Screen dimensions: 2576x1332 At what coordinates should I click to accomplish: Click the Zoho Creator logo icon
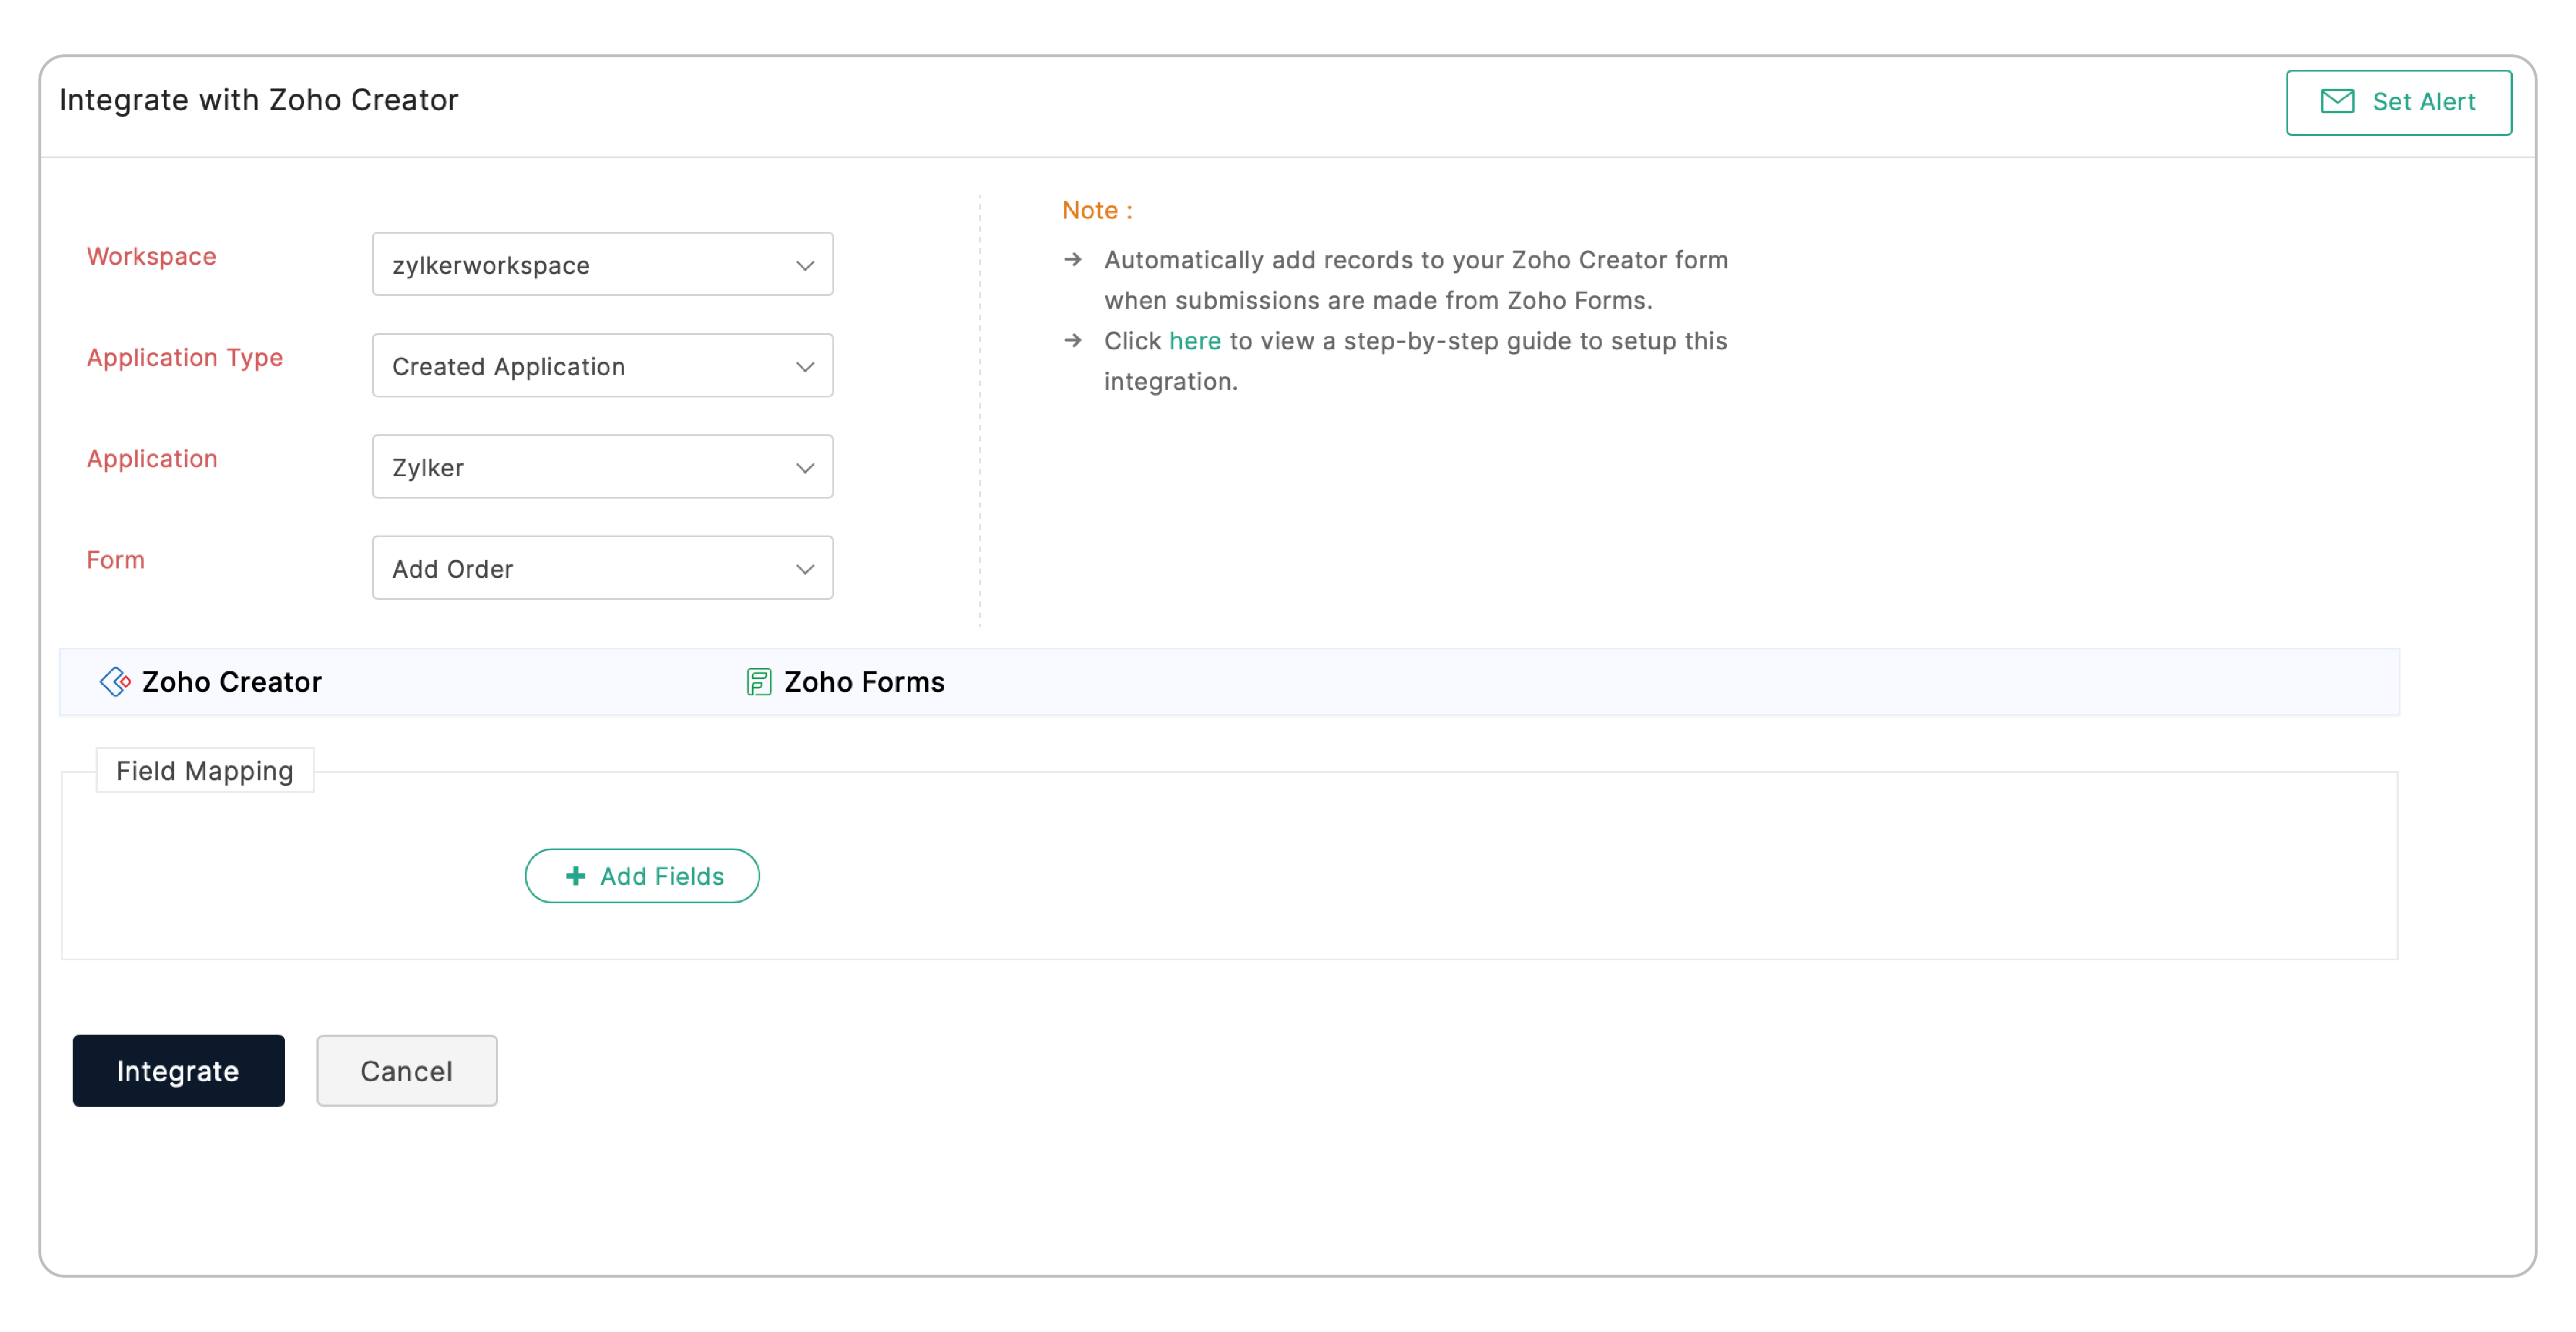click(x=115, y=682)
